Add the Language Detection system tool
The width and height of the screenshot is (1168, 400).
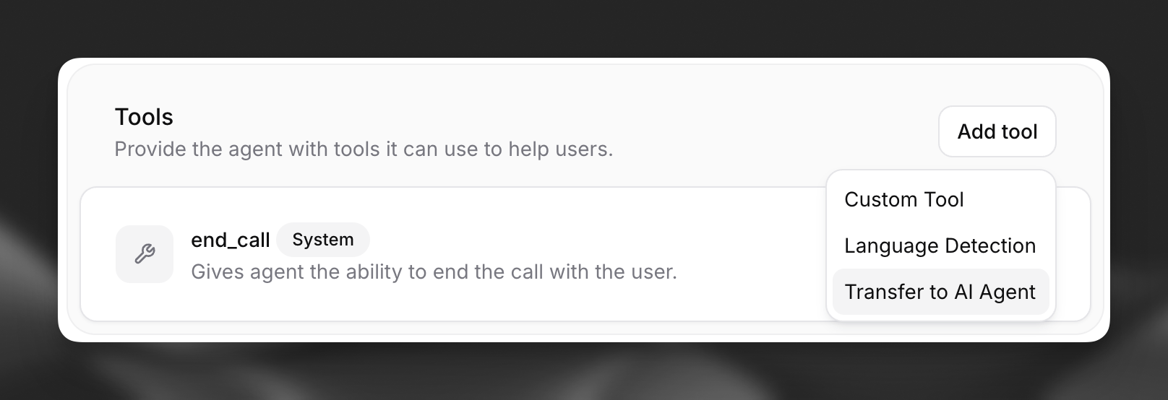(940, 245)
